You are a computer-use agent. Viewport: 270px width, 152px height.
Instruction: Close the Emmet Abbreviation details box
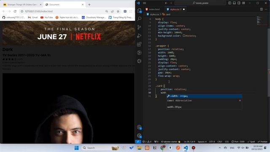(x=240, y=100)
